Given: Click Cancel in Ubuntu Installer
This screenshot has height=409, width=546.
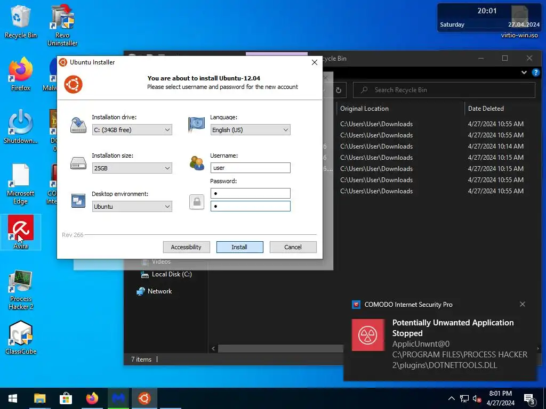Looking at the screenshot, I should (x=293, y=247).
